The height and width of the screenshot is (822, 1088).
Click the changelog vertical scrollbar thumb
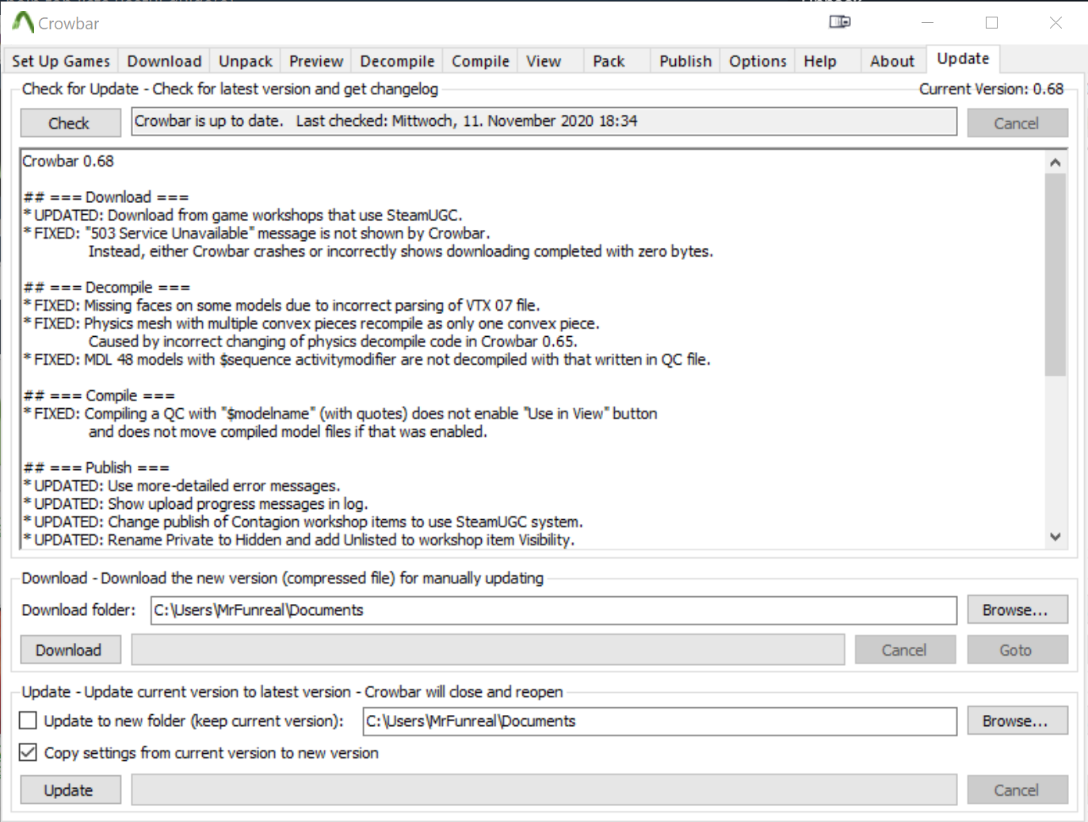pos(1055,274)
